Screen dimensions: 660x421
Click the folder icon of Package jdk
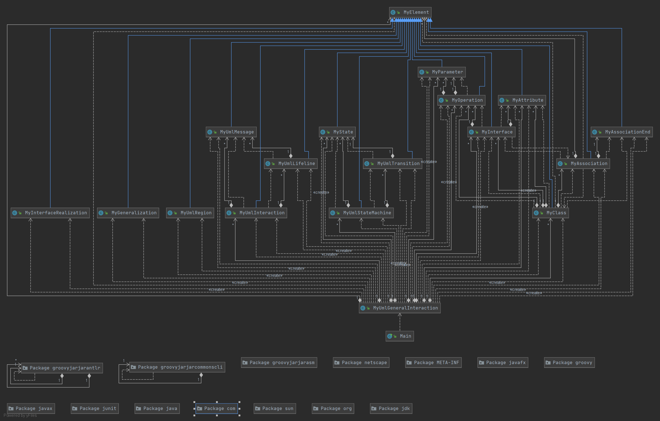(374, 408)
